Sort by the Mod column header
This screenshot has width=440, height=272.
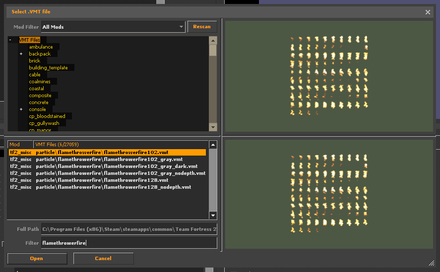pos(20,144)
